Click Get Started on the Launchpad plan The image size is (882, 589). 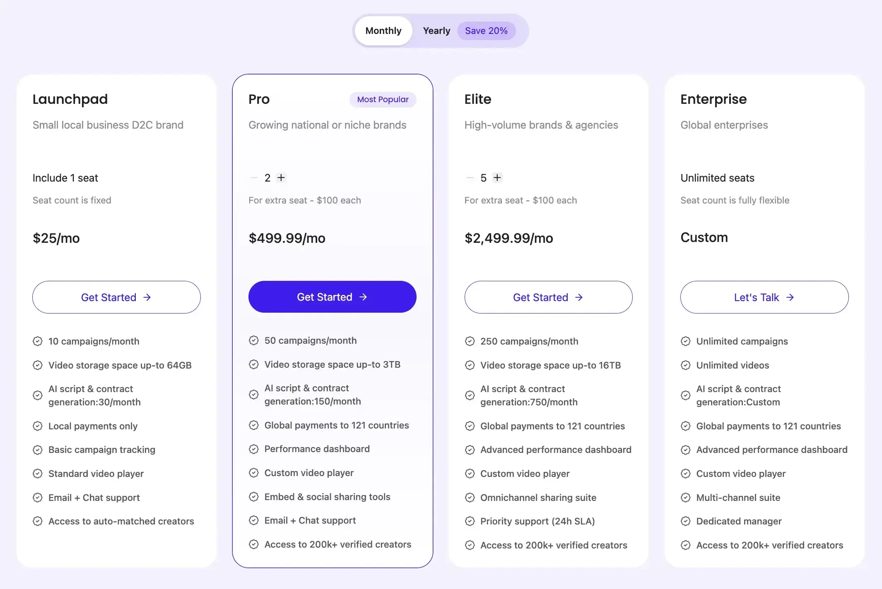116,297
